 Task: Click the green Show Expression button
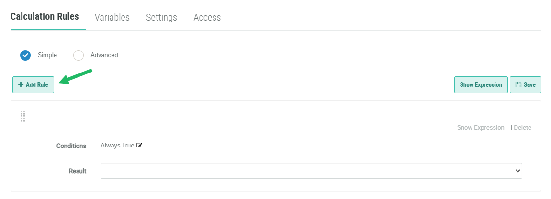[x=481, y=84]
